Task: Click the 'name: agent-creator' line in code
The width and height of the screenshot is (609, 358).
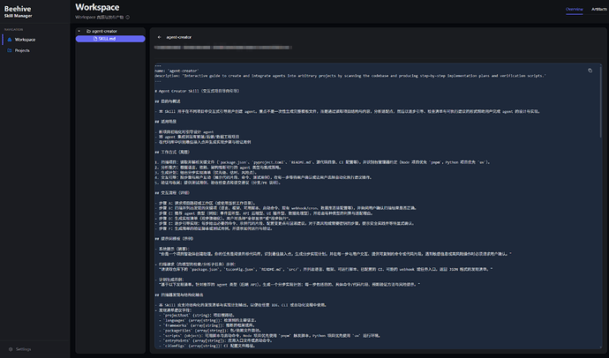Action: [177, 71]
